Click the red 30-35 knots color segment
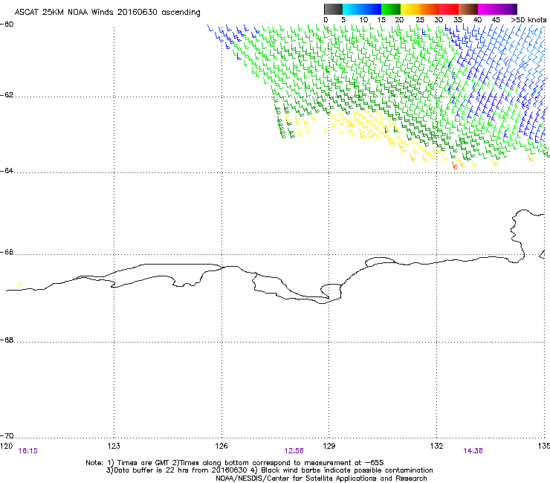 click(449, 9)
